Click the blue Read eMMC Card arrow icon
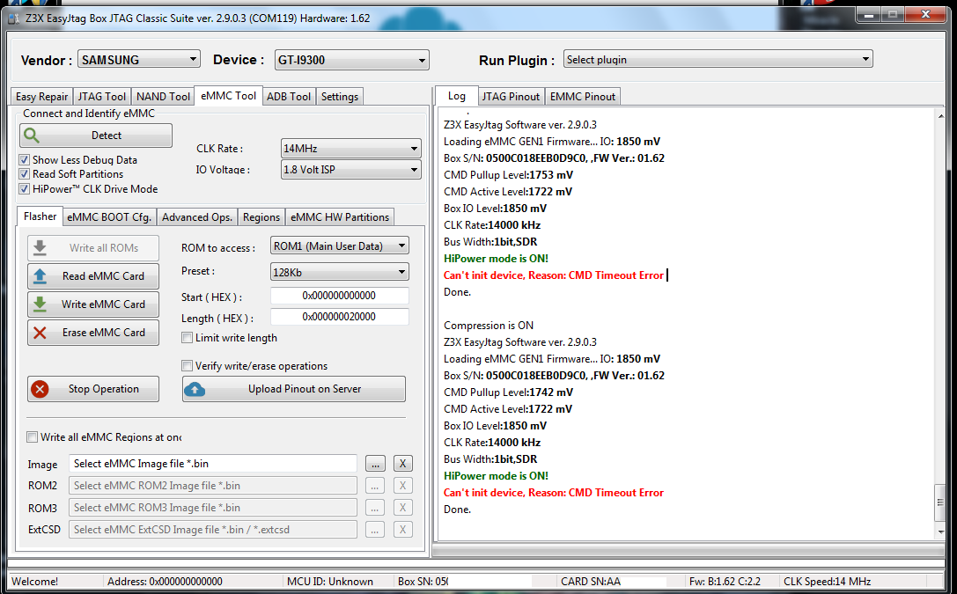The height and width of the screenshot is (594, 957). 40,276
